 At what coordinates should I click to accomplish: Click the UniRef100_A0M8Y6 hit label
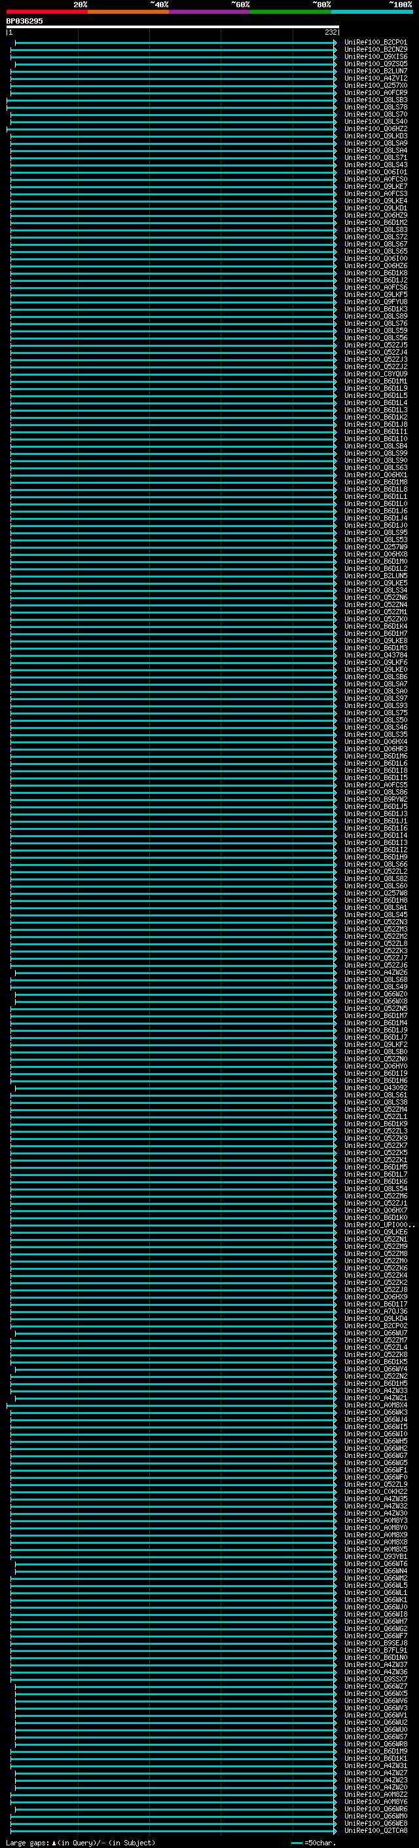[x=375, y=1801]
